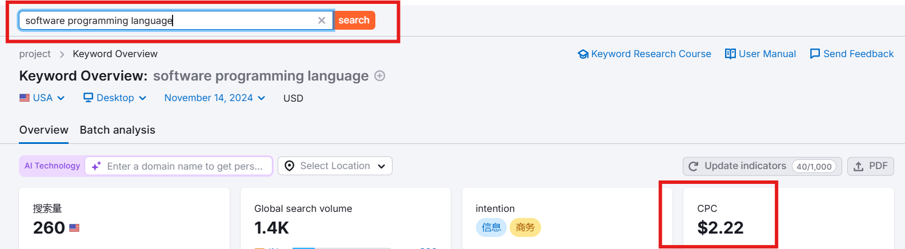This screenshot has height=249, width=905.
Task: Open the User Manual link
Action: click(x=760, y=54)
